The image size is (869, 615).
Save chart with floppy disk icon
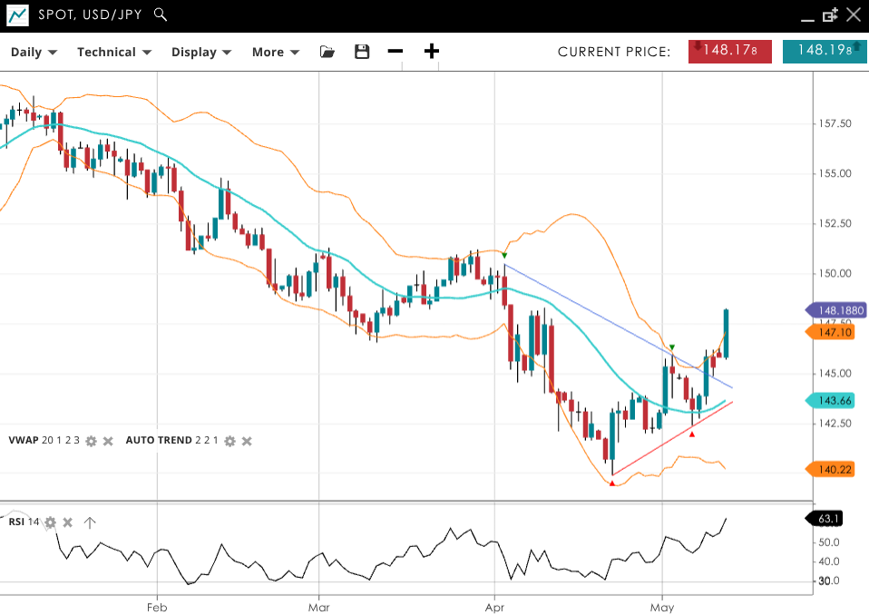click(362, 52)
